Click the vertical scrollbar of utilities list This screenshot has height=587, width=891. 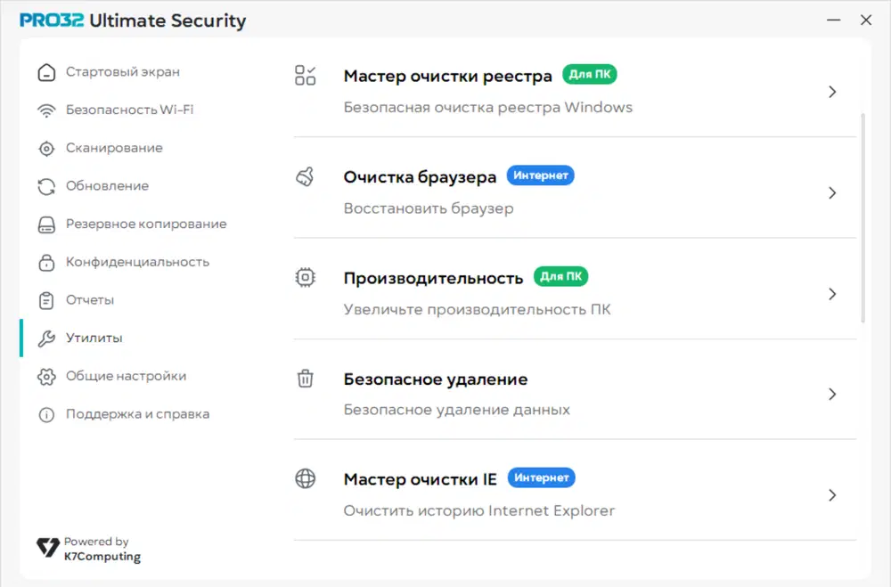pos(862,218)
